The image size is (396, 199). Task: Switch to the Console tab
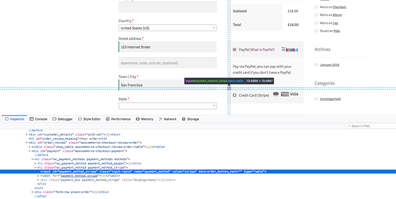pos(39,119)
